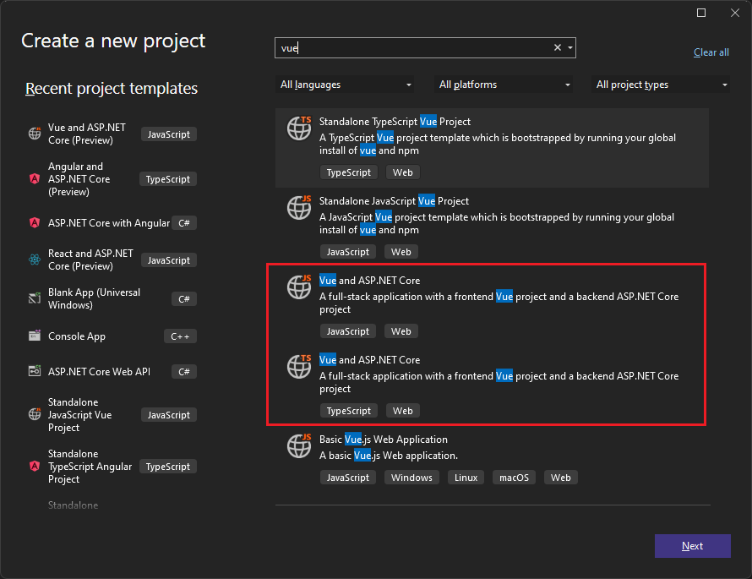Click the Standalone TypeScript Angular Project icon

tap(34, 466)
